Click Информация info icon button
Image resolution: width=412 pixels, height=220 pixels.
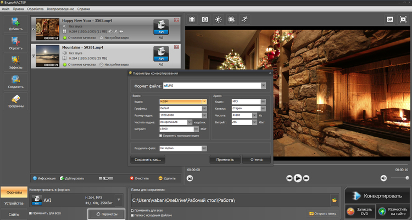pyautogui.click(x=44, y=178)
